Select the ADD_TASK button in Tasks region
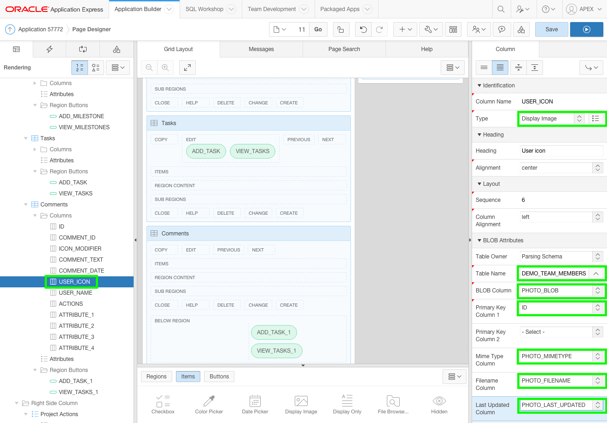 (x=206, y=151)
